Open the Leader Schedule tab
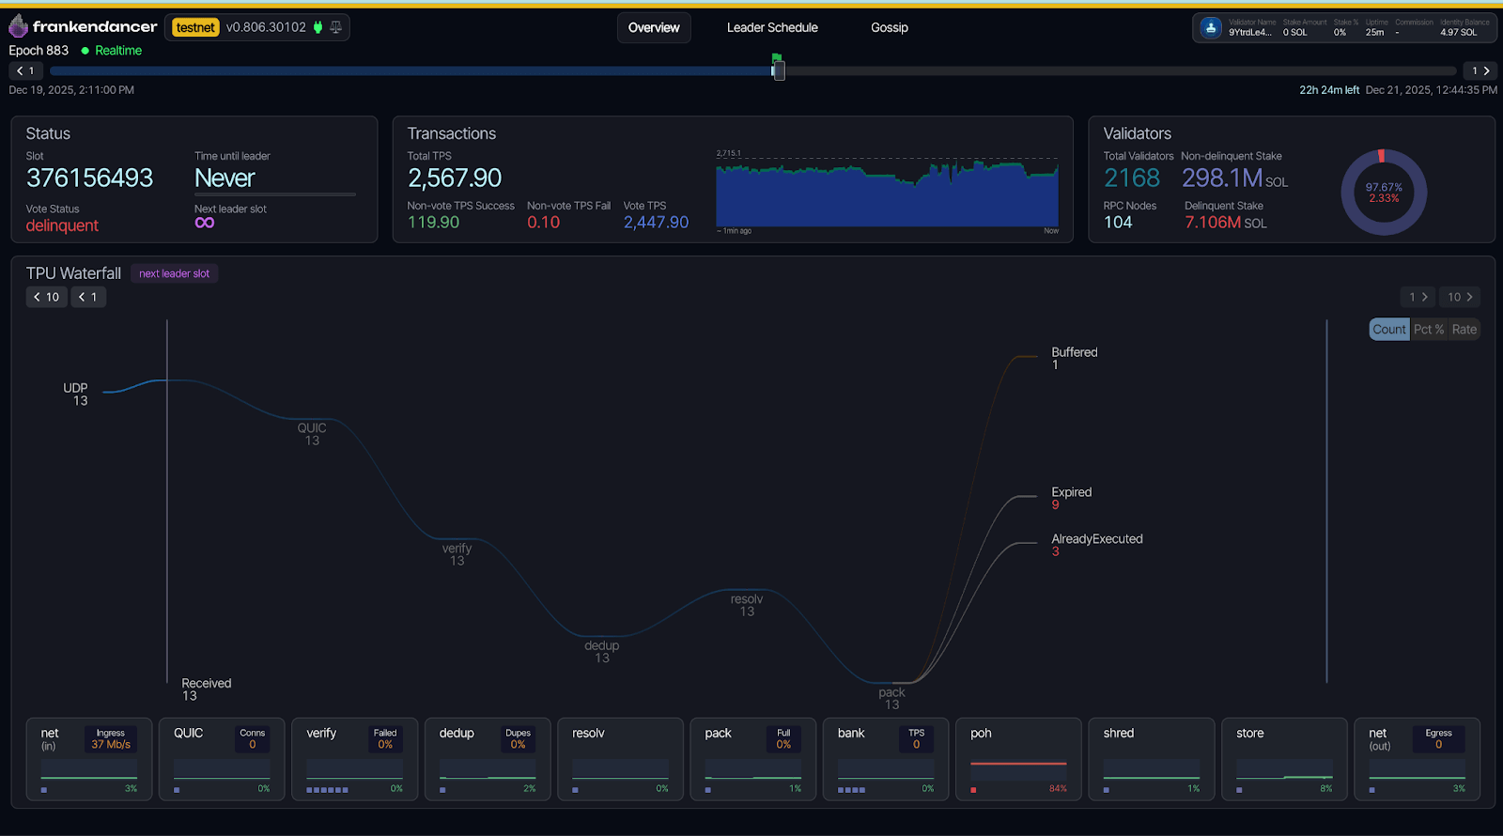 (772, 27)
